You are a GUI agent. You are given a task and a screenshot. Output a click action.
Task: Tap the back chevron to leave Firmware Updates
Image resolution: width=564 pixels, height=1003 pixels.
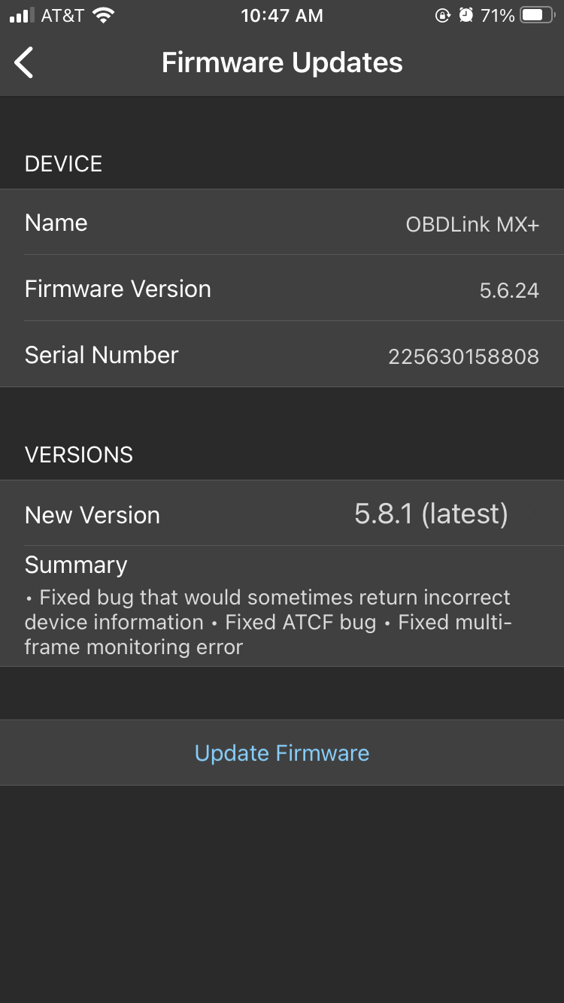pos(24,62)
